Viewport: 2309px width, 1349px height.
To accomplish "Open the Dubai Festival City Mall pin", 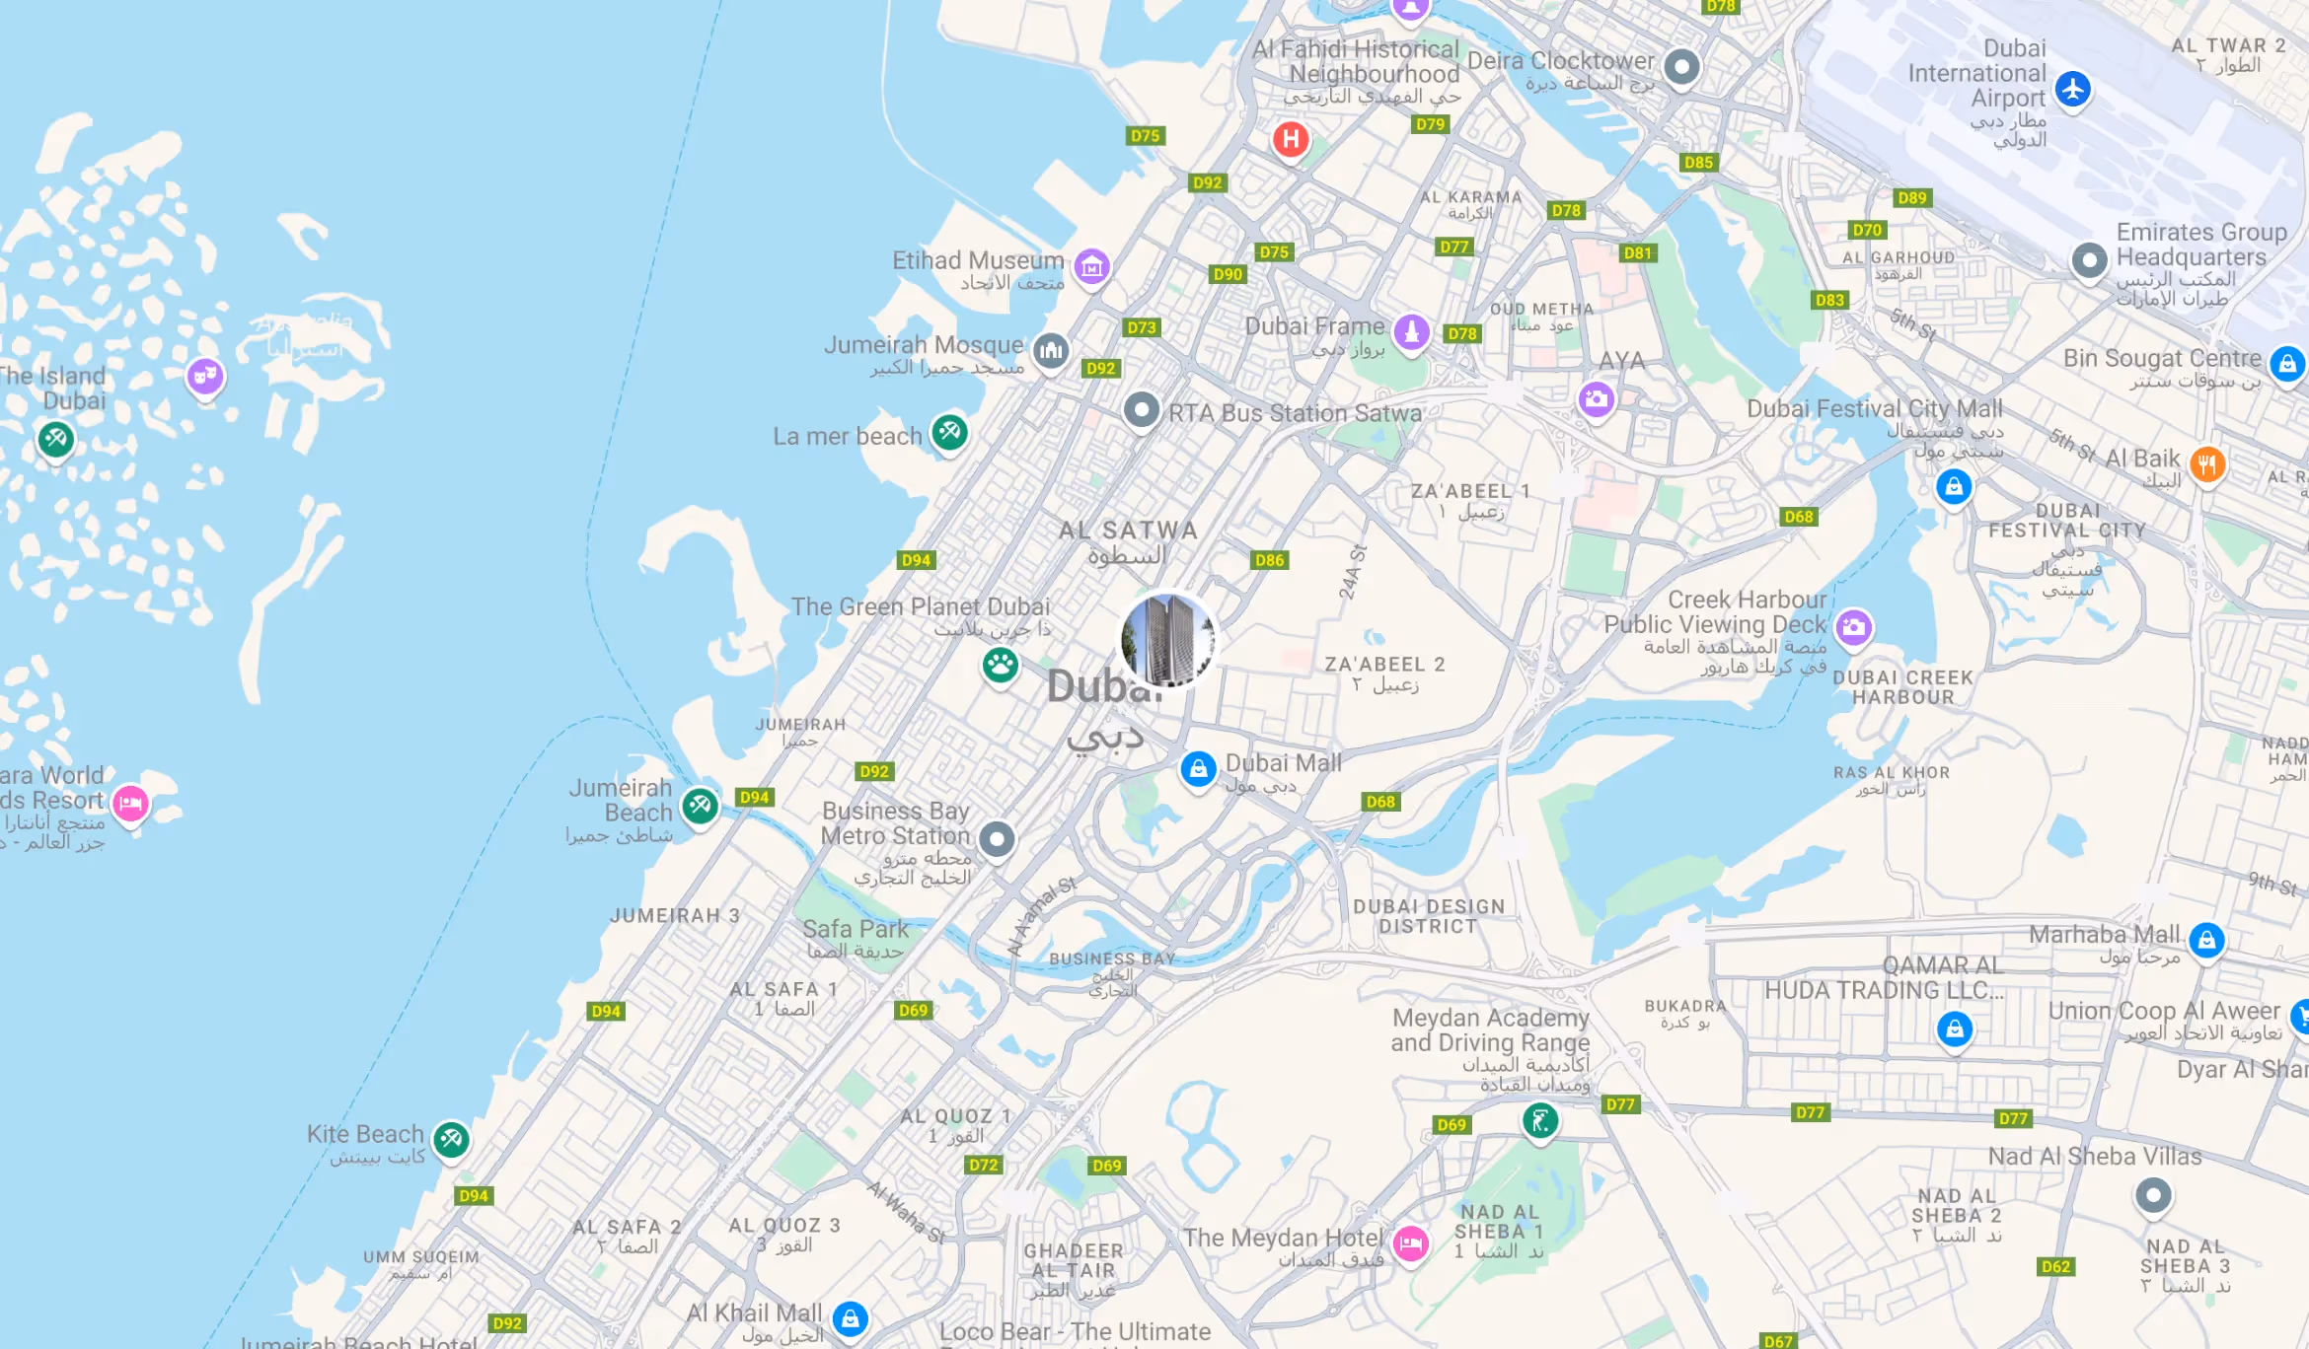I will click(1954, 486).
